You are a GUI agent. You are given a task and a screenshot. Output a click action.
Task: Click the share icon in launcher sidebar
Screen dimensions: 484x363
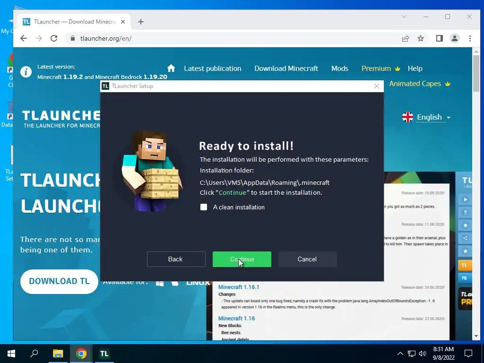tap(465, 238)
